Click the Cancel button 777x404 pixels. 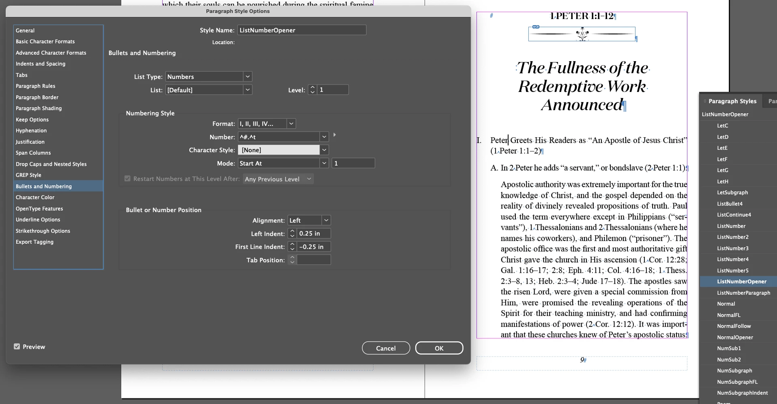click(386, 348)
